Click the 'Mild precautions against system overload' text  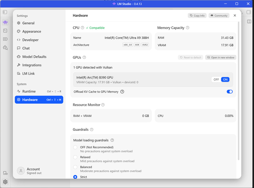tap(107, 161)
